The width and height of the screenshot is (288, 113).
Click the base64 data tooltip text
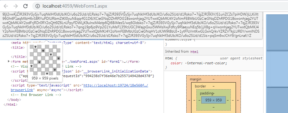pos(131,25)
